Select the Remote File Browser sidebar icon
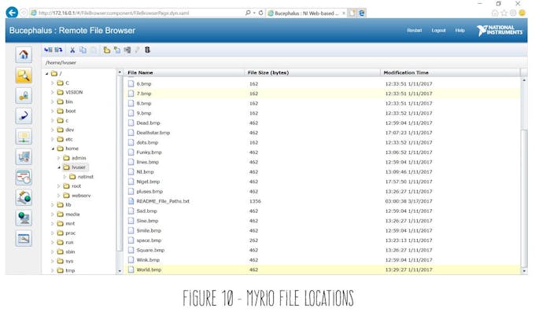Image resolution: width=535 pixels, height=312 pixels. (24, 75)
